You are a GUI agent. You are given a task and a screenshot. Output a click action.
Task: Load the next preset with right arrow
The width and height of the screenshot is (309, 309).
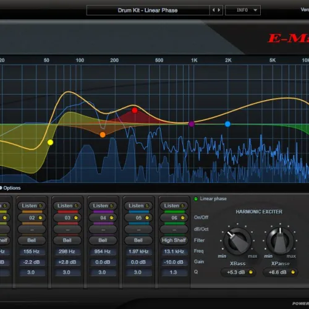(x=219, y=10)
